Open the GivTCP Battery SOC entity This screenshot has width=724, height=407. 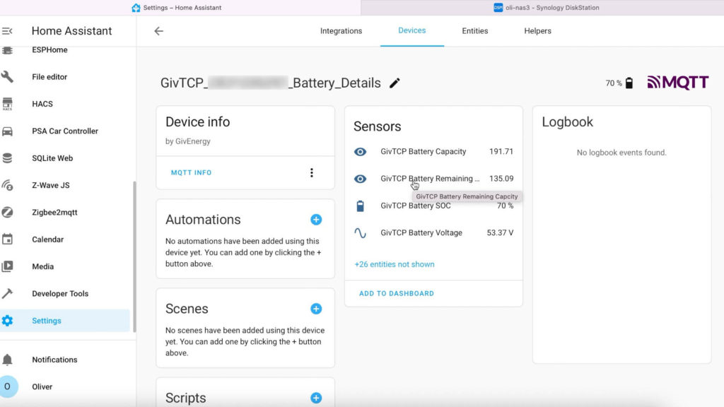(433, 206)
